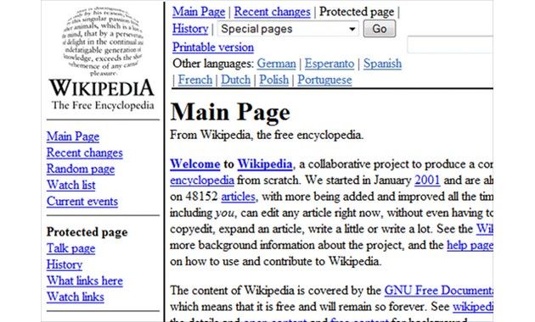The image size is (535, 322).
Task: Open Watch list in sidebar
Action: pos(71,186)
